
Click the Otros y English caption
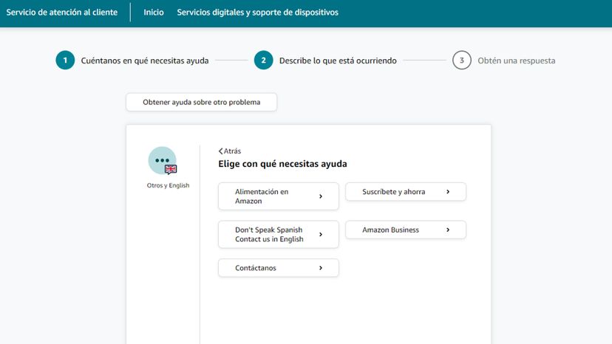[168, 185]
